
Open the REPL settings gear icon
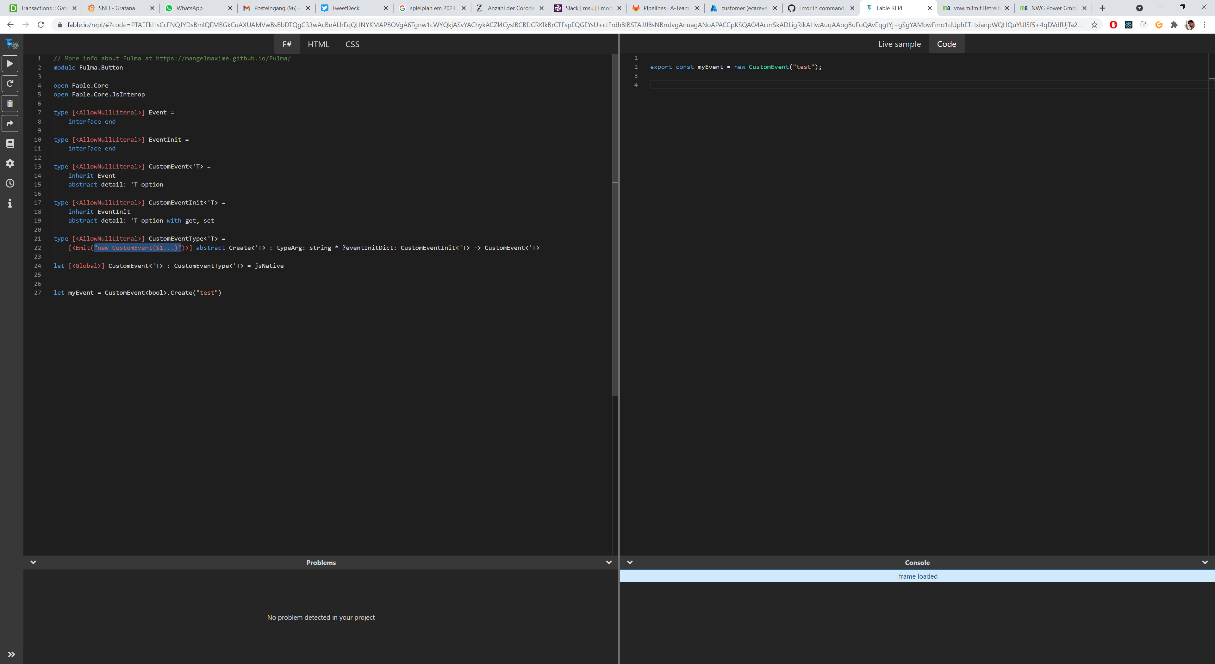click(9, 163)
